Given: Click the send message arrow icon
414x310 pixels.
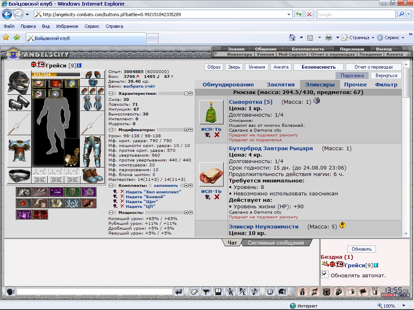Looking at the screenshot, I should click(x=179, y=292).
